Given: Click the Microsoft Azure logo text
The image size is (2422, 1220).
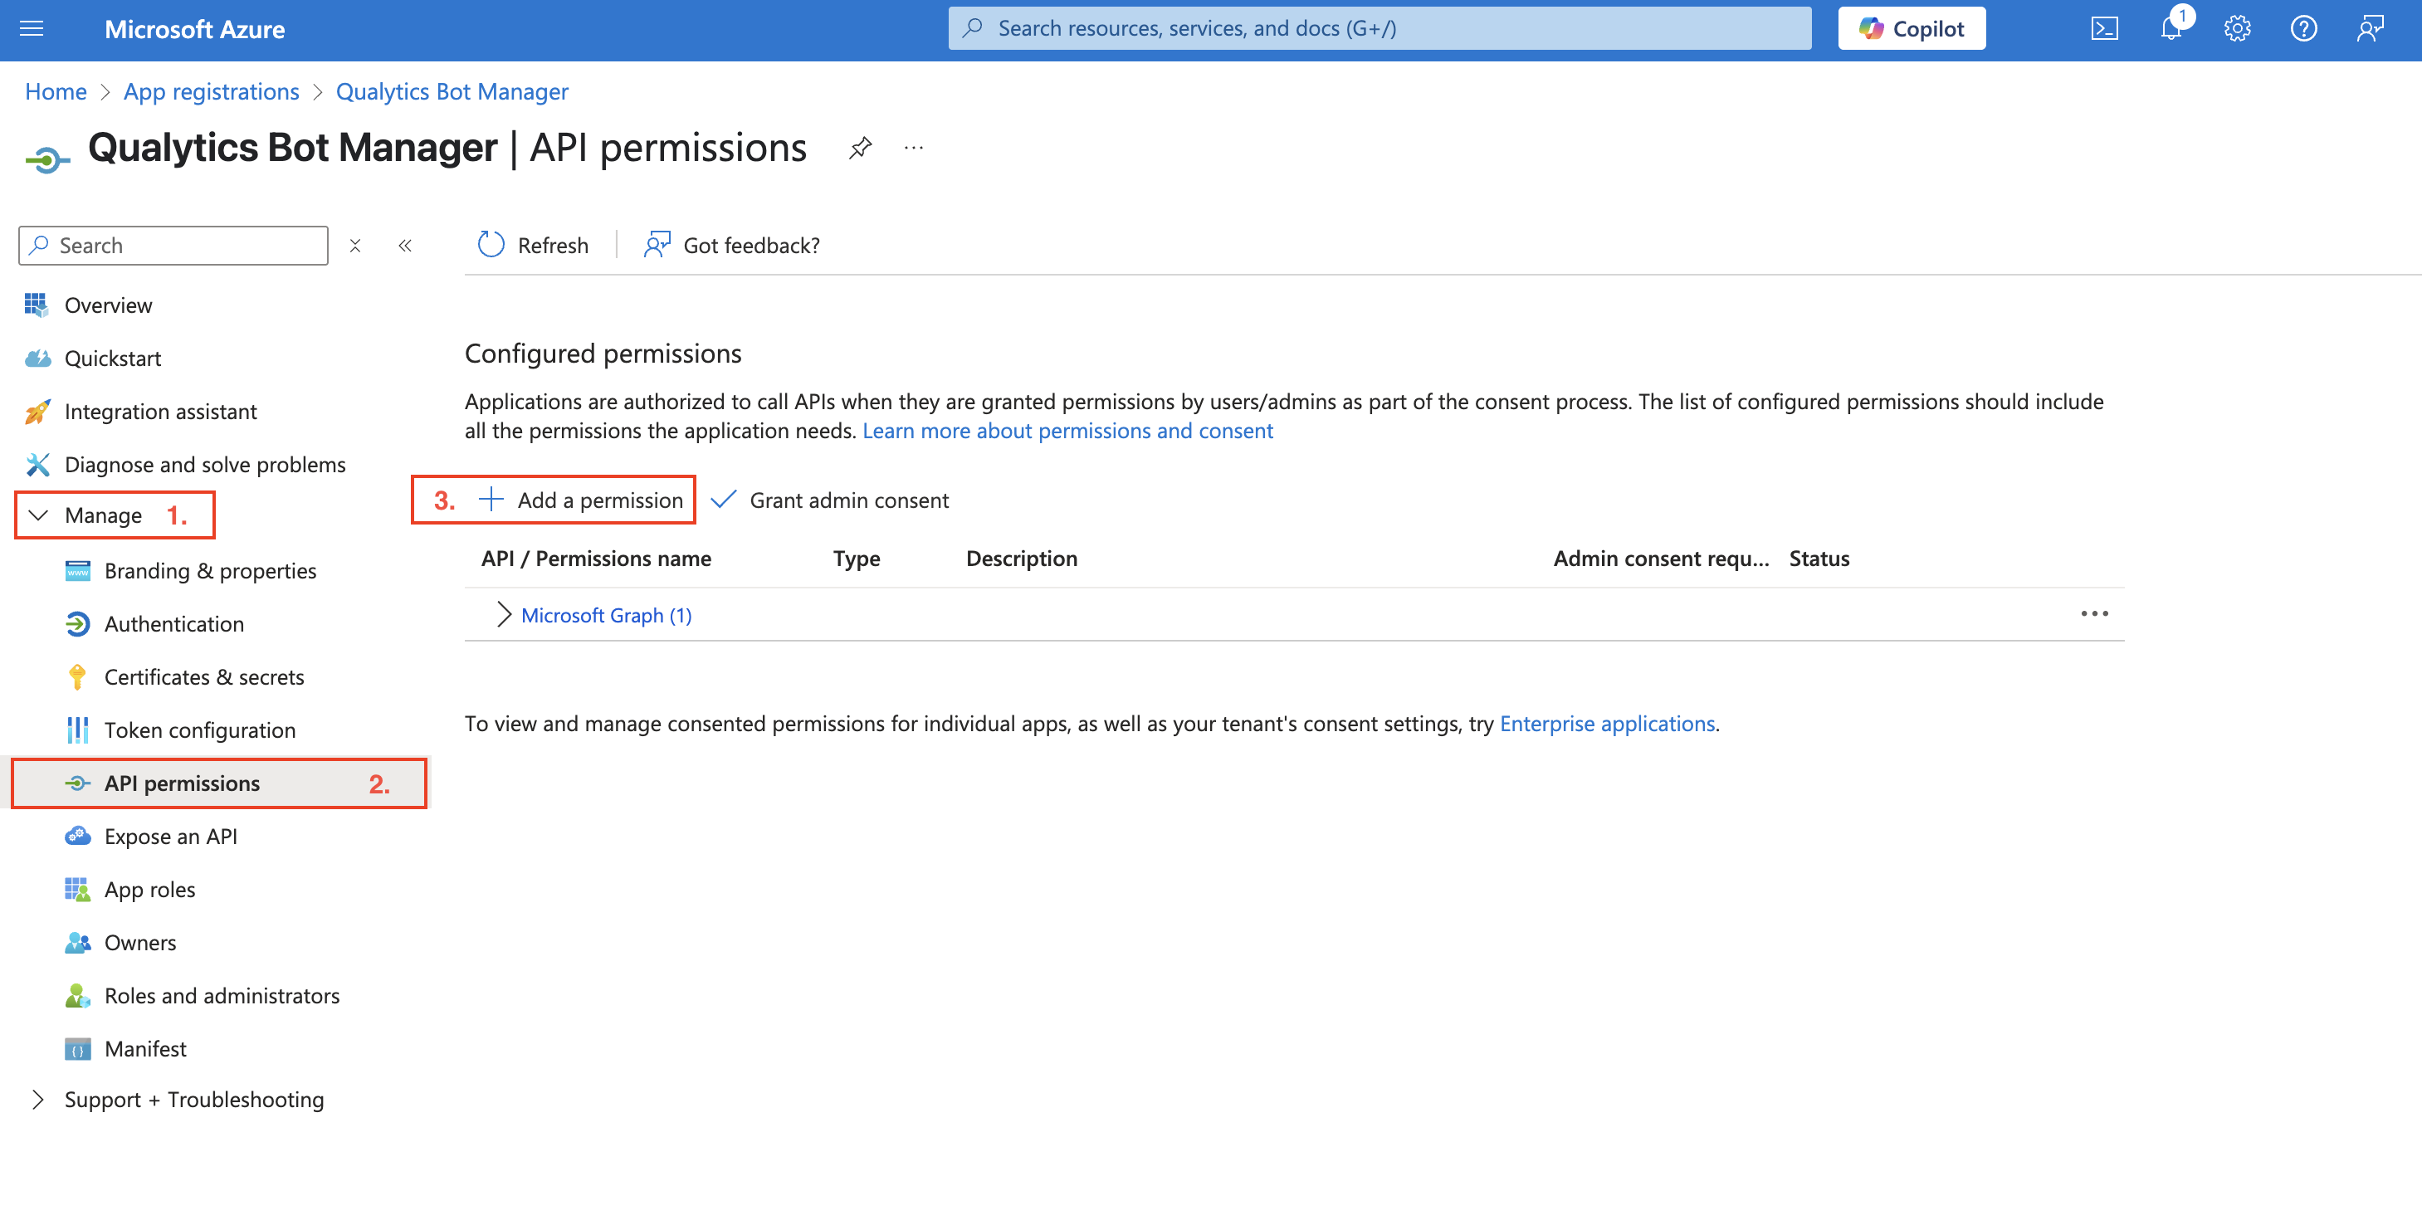Looking at the screenshot, I should click(193, 29).
